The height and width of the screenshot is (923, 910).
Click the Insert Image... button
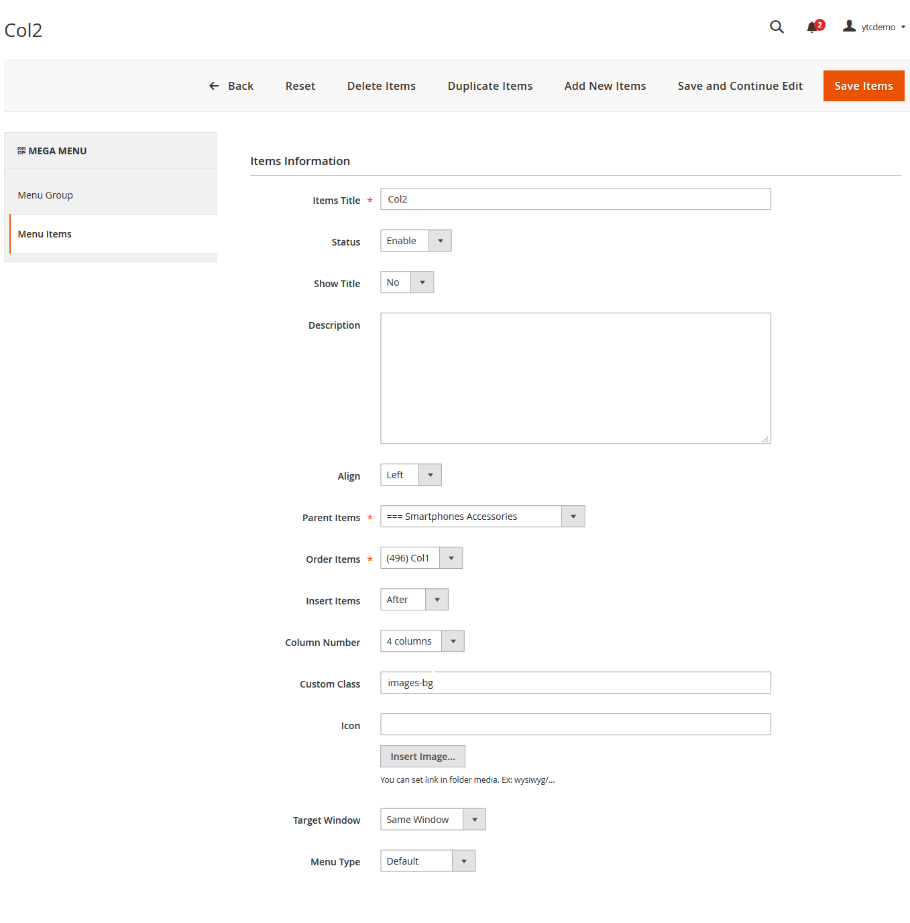pyautogui.click(x=422, y=757)
